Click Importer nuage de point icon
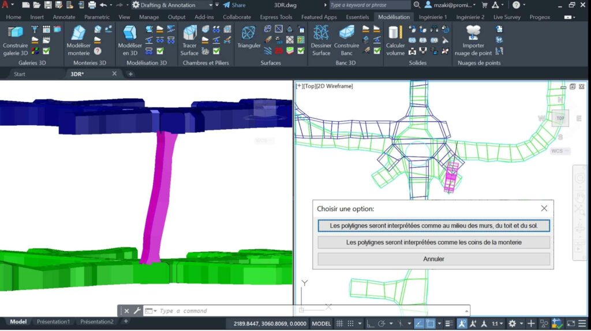Image resolution: width=591 pixels, height=331 pixels. point(473,41)
